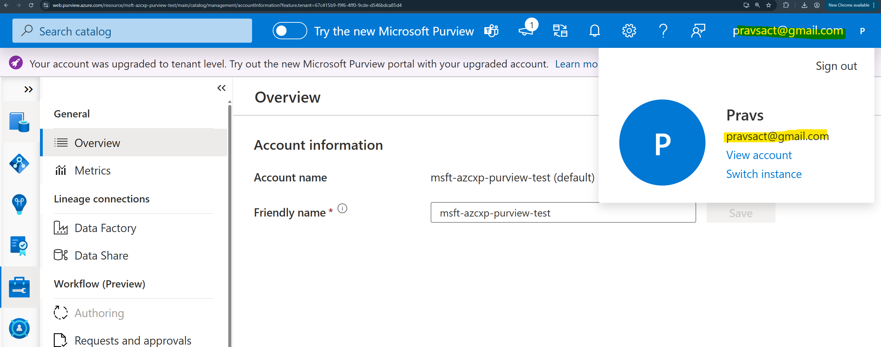Viewport: 881px width, 347px height.
Task: Open the announcements megaphone with badge
Action: click(x=525, y=31)
